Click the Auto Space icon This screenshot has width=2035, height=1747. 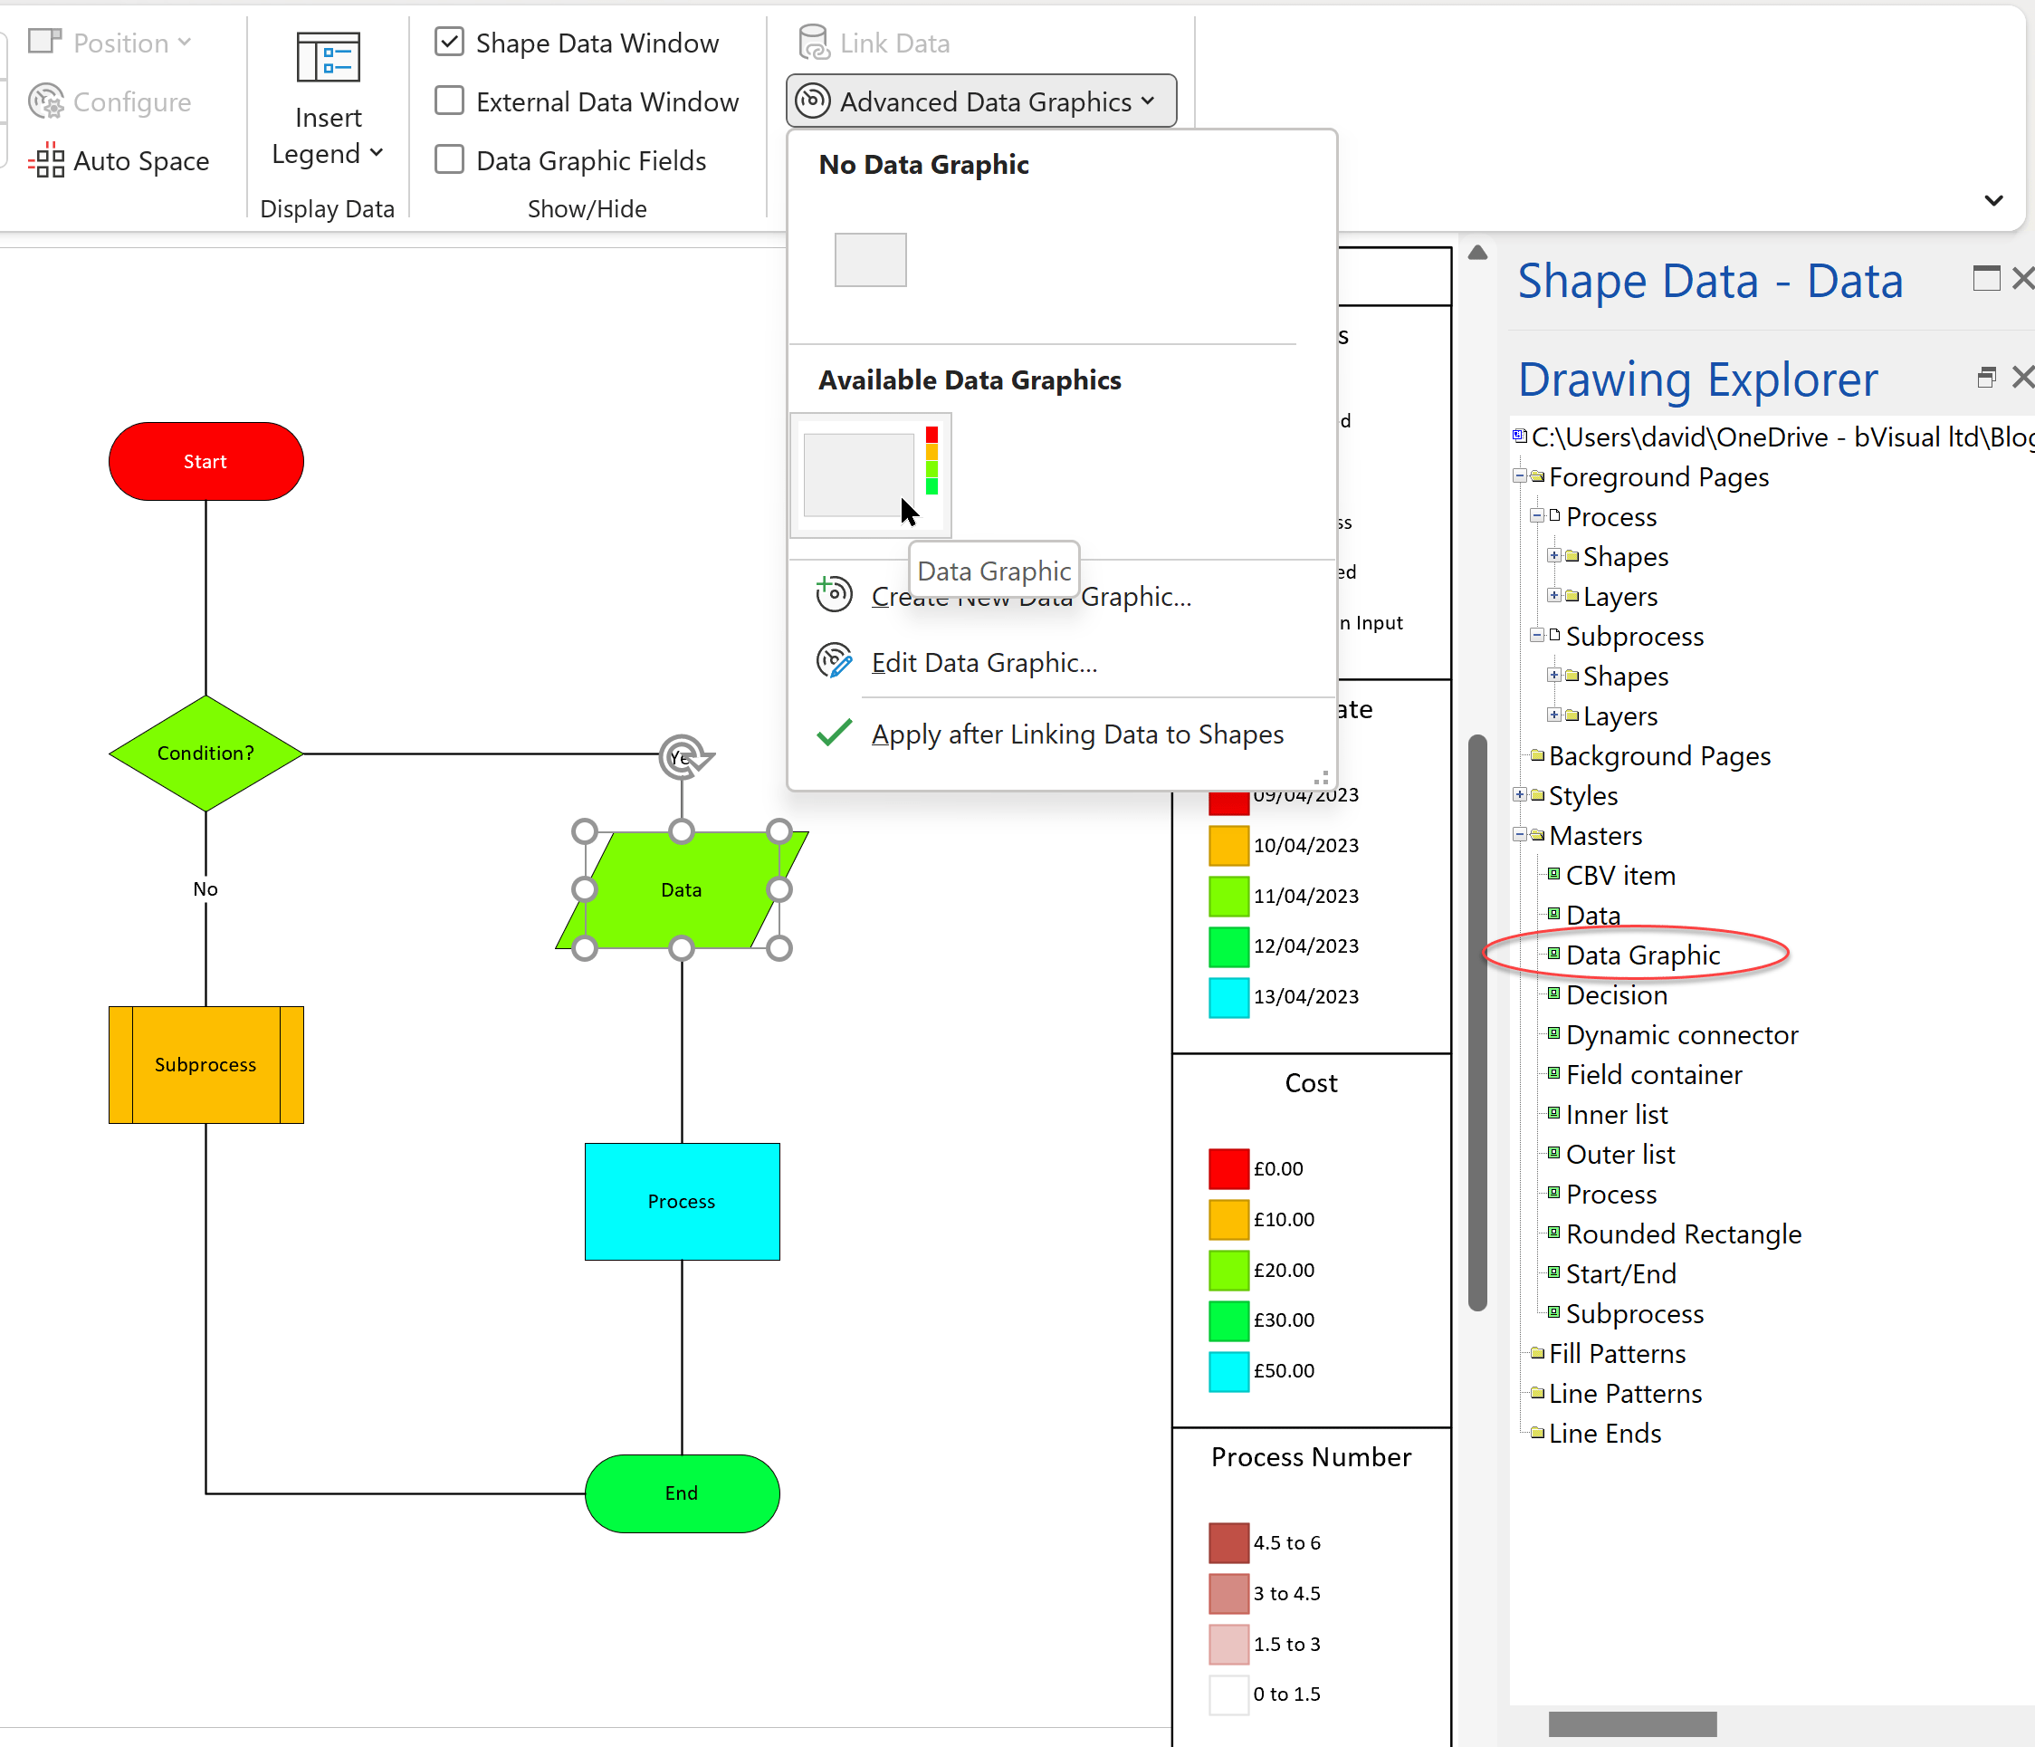point(46,160)
